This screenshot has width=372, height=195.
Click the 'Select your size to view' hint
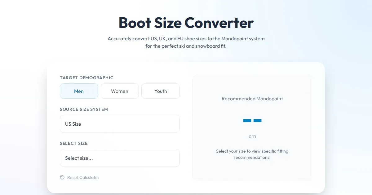point(252,151)
